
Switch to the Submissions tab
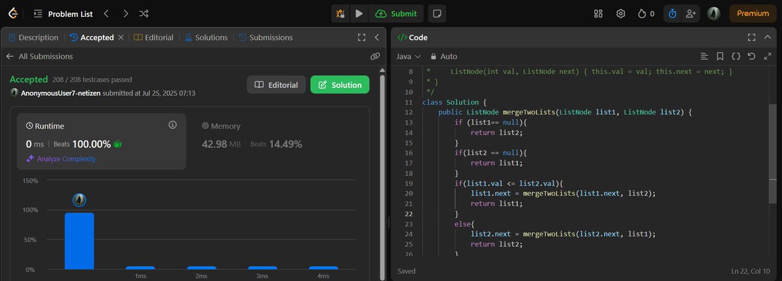pos(265,38)
